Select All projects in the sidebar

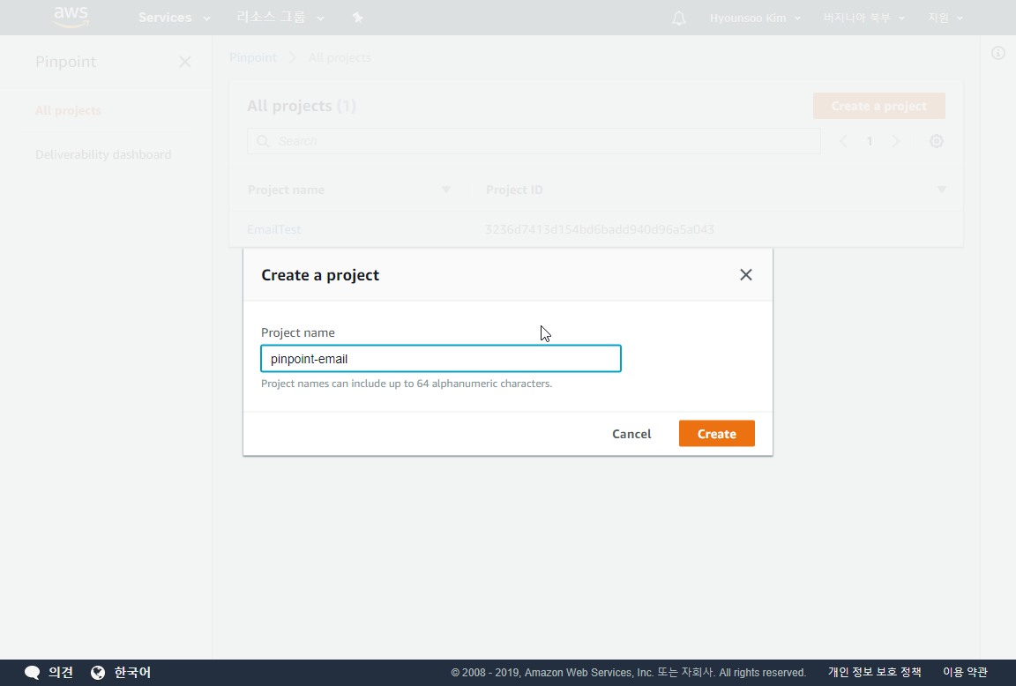(68, 110)
